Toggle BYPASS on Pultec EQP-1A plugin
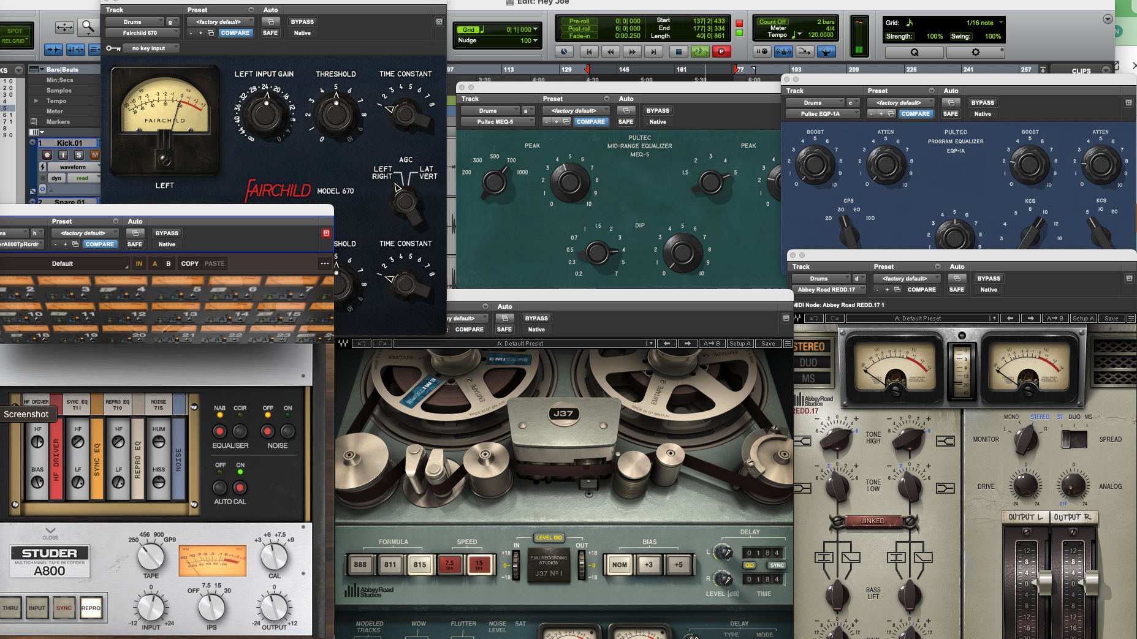This screenshot has height=639, width=1137. (983, 103)
